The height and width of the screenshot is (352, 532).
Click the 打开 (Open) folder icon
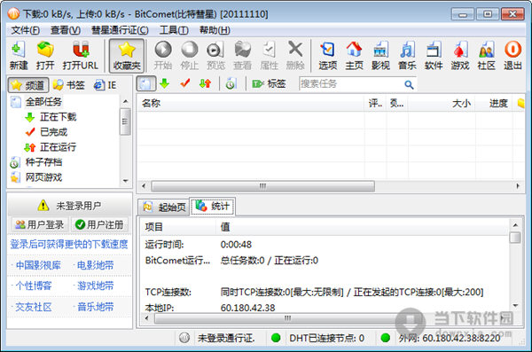[x=45, y=55]
